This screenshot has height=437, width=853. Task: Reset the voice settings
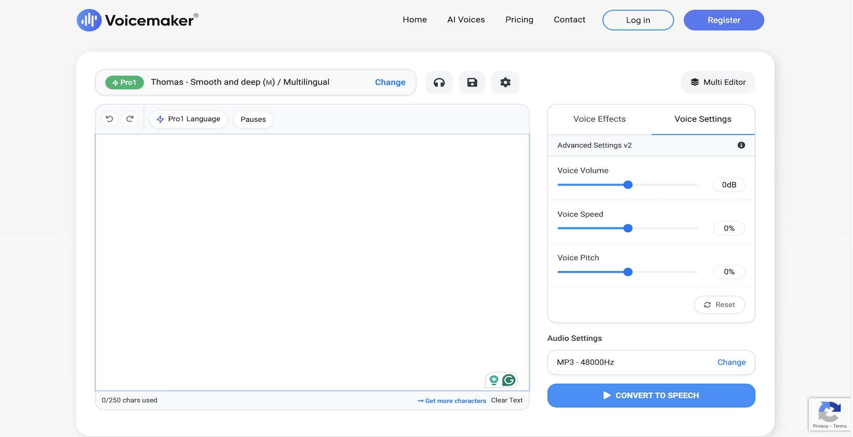point(719,305)
